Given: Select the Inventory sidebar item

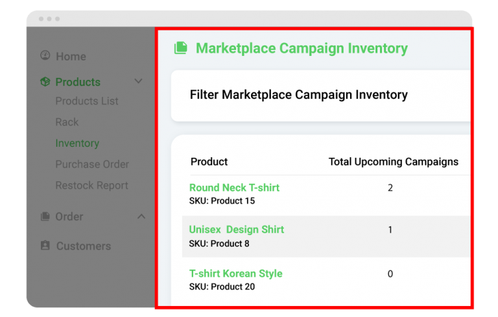Looking at the screenshot, I should point(77,143).
